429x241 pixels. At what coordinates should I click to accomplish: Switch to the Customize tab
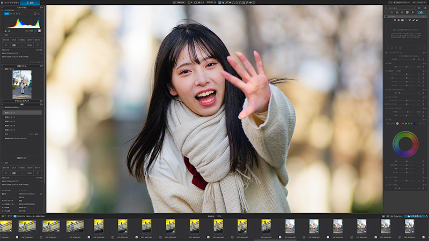click(30, 3)
